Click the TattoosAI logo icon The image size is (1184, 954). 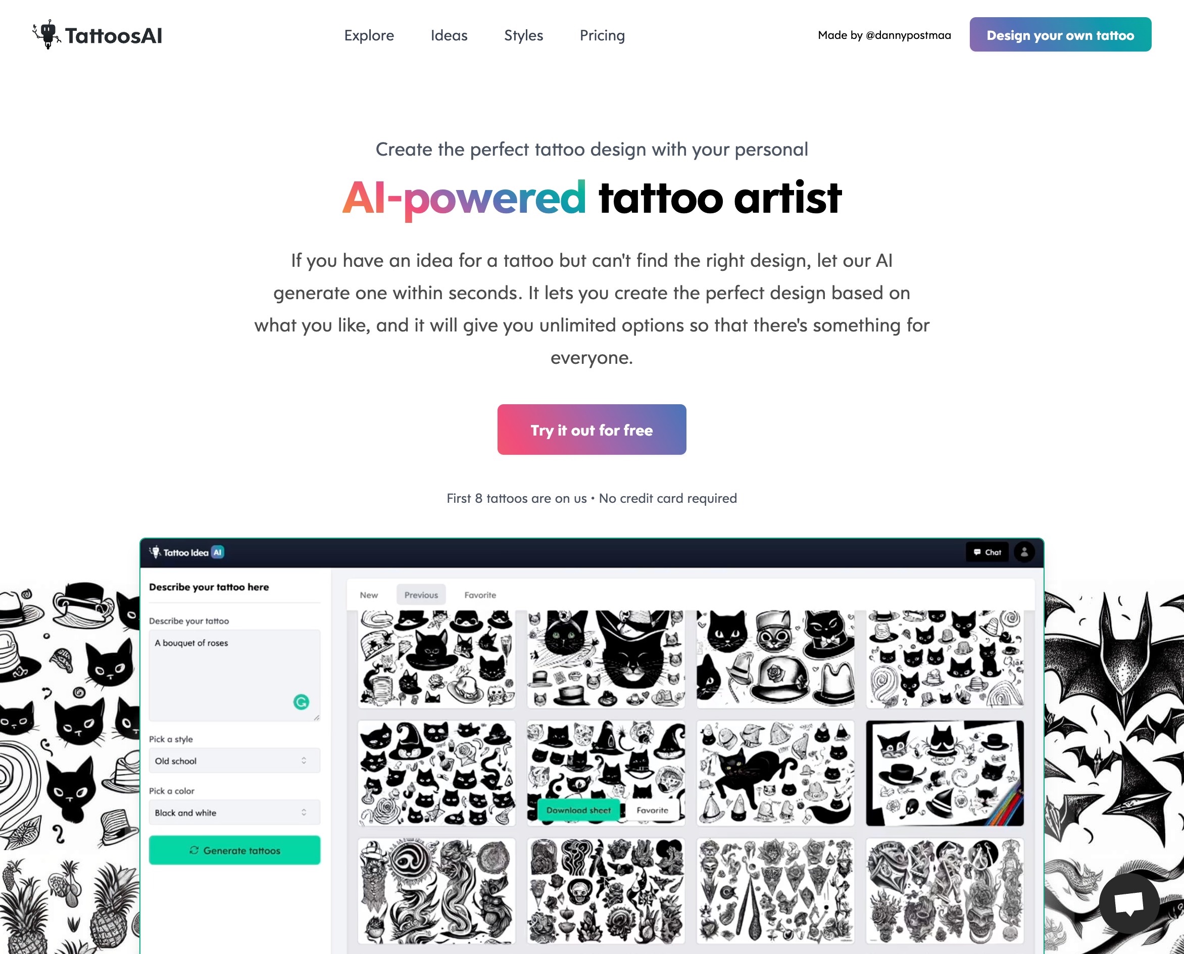(x=46, y=34)
